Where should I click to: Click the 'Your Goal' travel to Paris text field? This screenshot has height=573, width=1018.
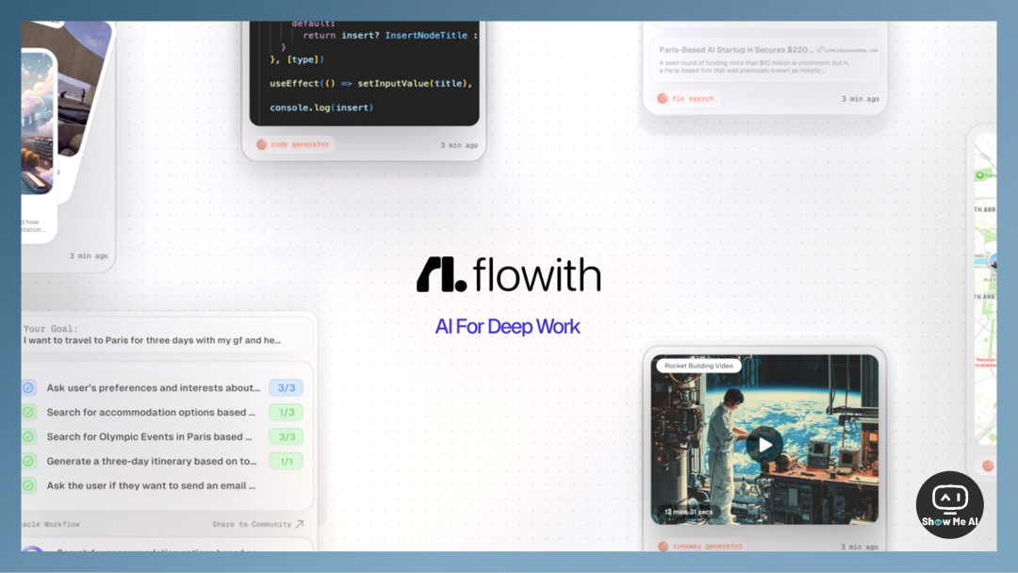point(168,335)
